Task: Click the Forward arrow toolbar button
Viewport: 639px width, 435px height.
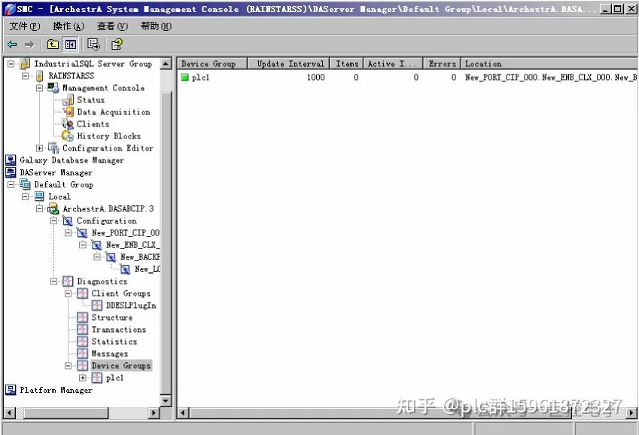Action: click(x=29, y=44)
